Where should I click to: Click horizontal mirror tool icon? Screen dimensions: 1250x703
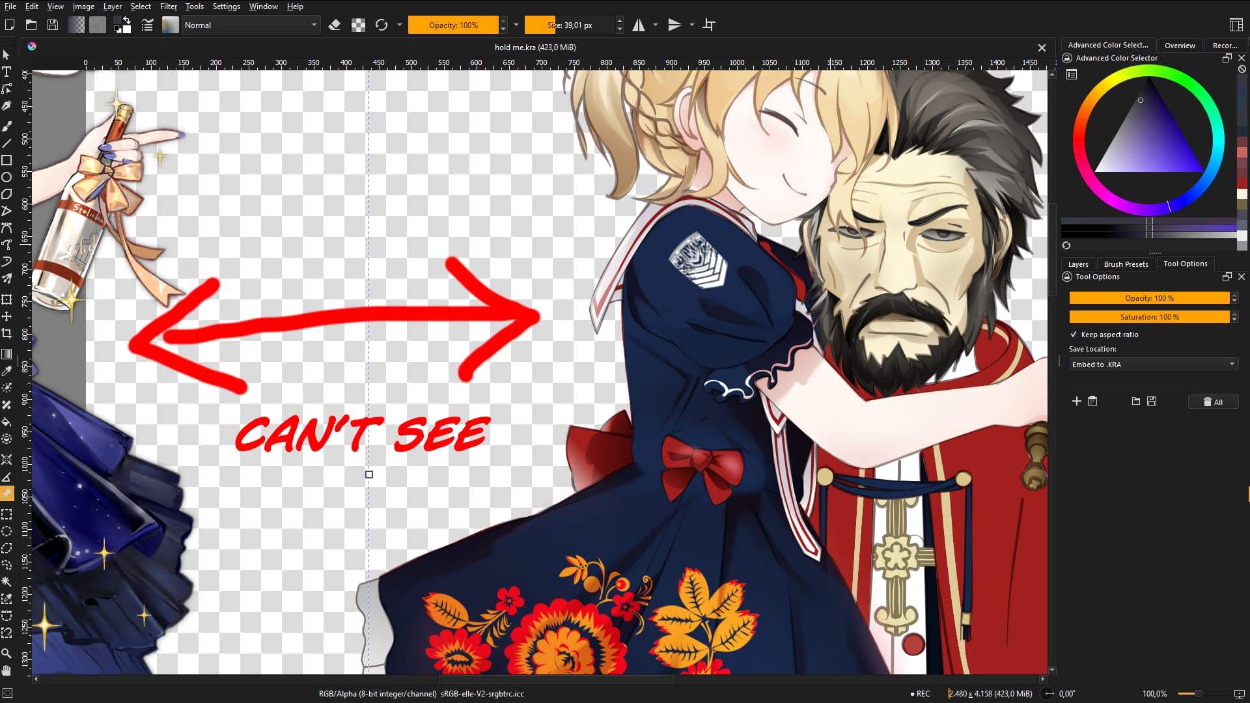(x=639, y=25)
